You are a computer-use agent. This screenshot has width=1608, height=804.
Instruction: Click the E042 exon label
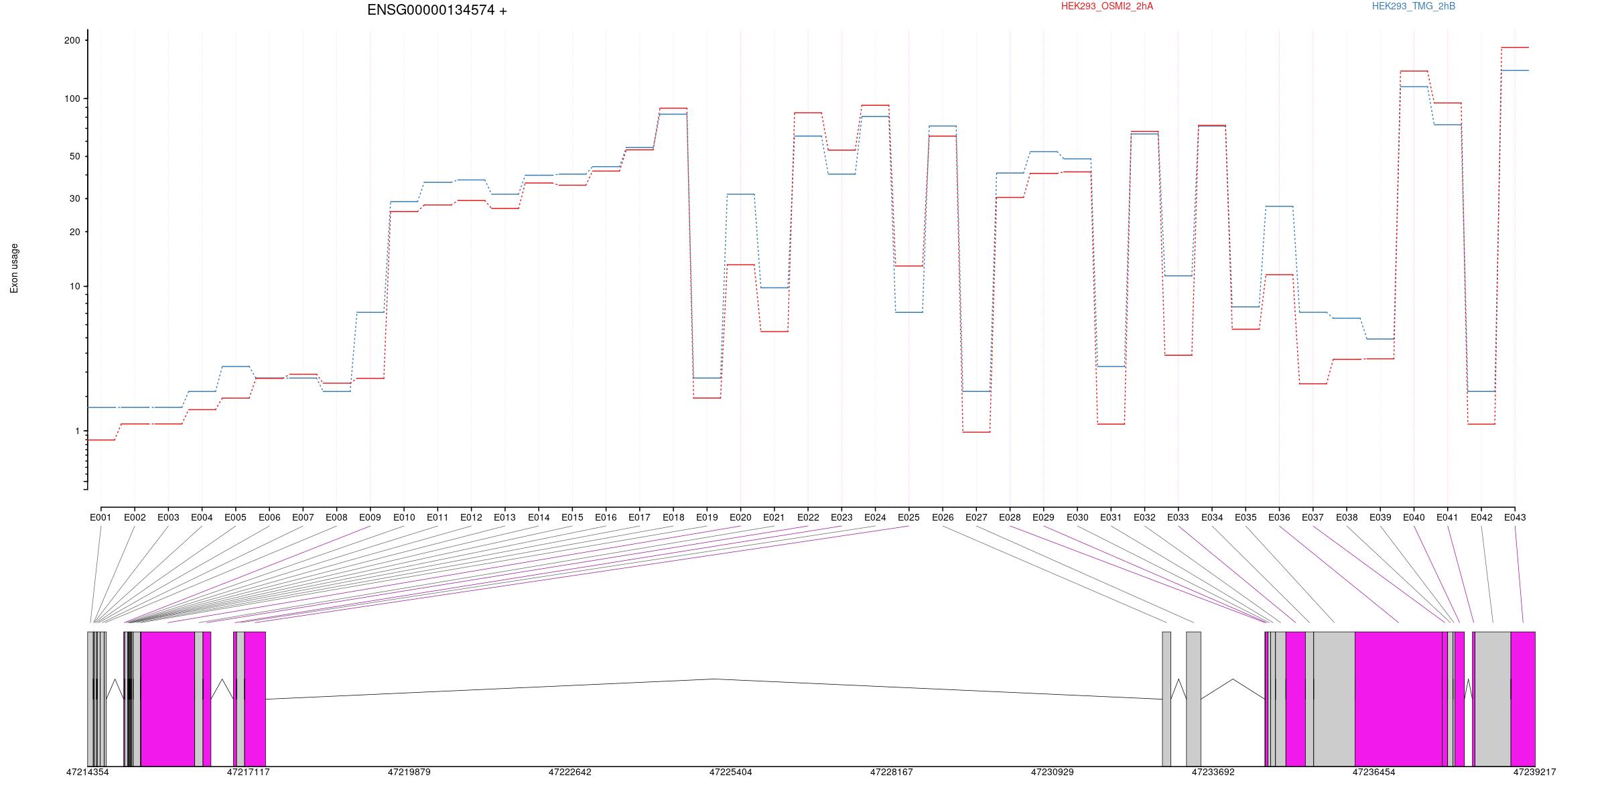[x=1481, y=517]
